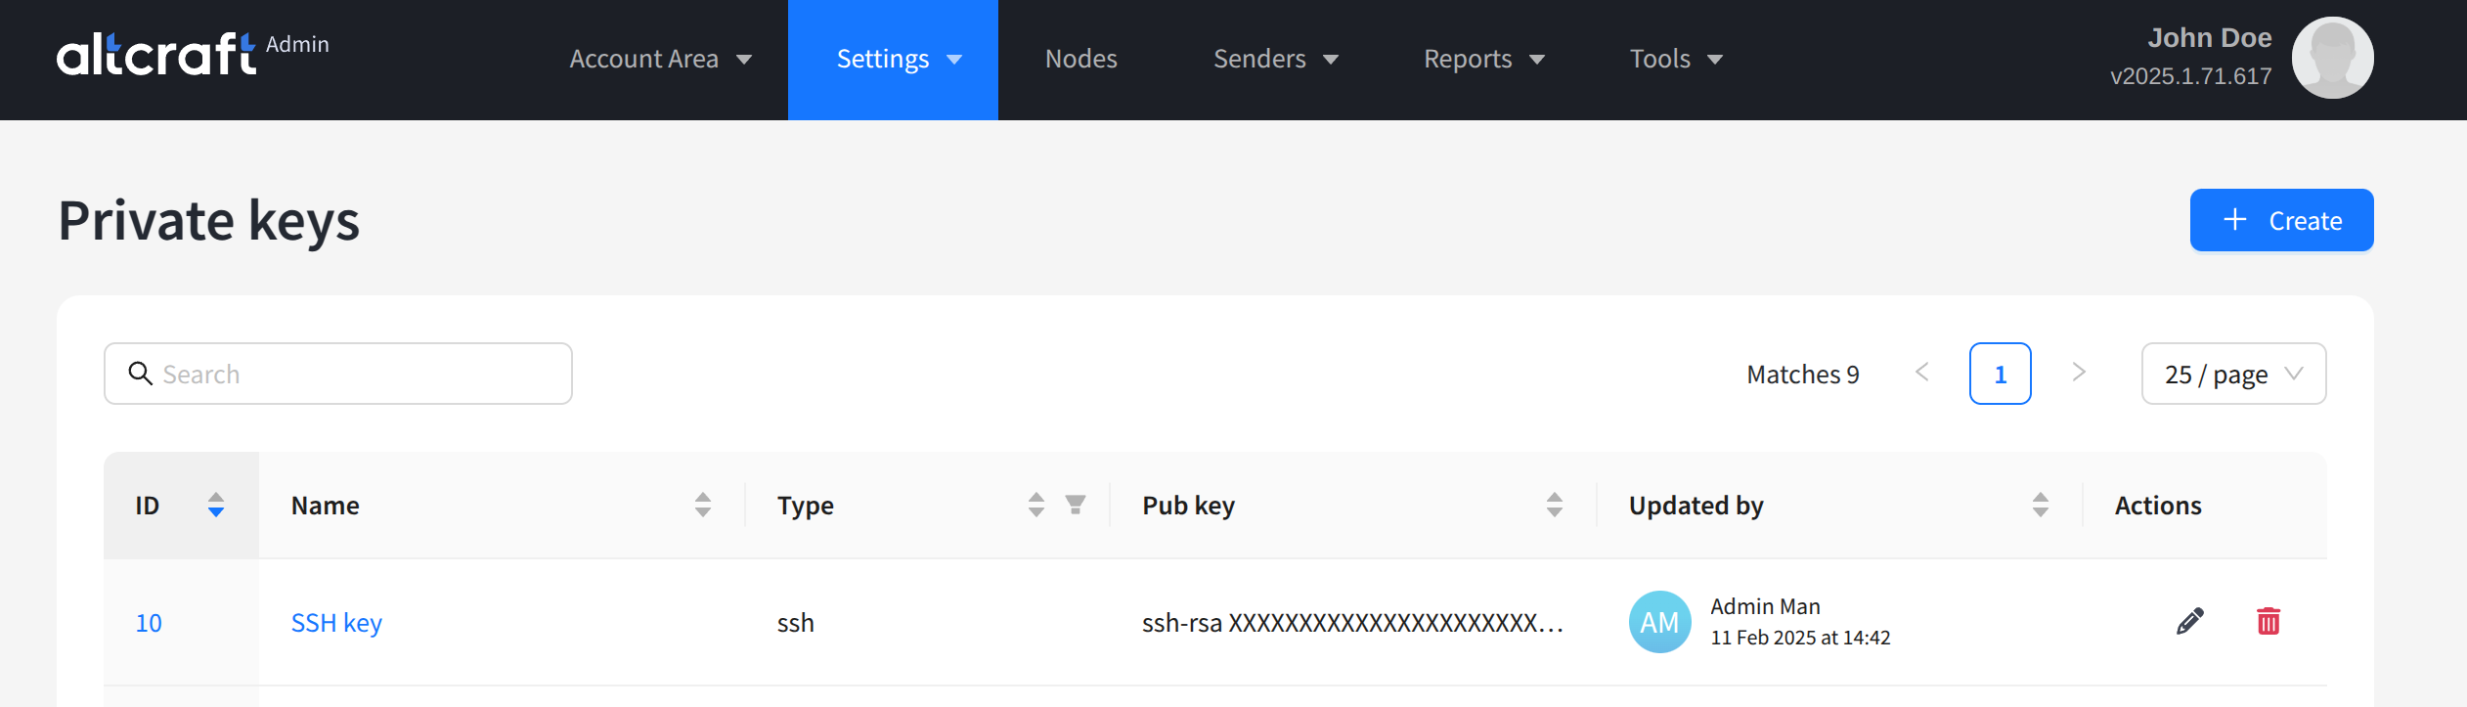
Task: Sort the table by Updated by column
Action: [x=2041, y=505]
